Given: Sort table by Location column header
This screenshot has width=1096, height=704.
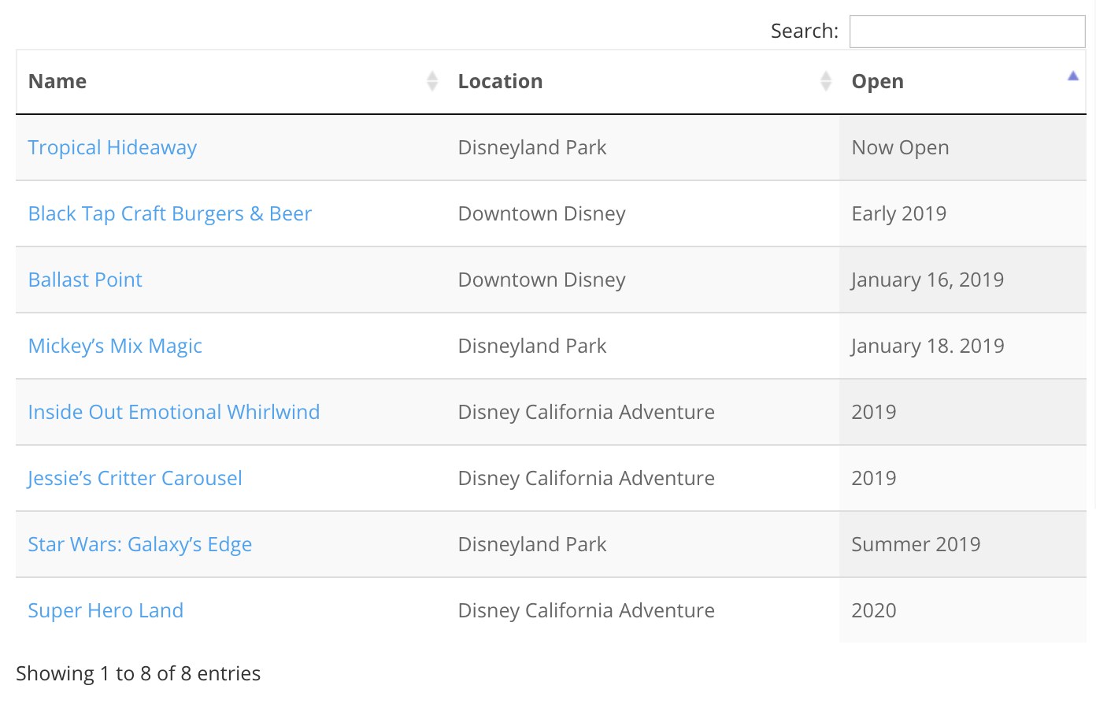Looking at the screenshot, I should tap(500, 82).
